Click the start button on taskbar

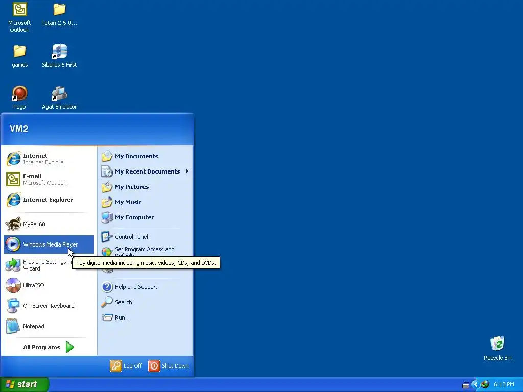click(24, 384)
